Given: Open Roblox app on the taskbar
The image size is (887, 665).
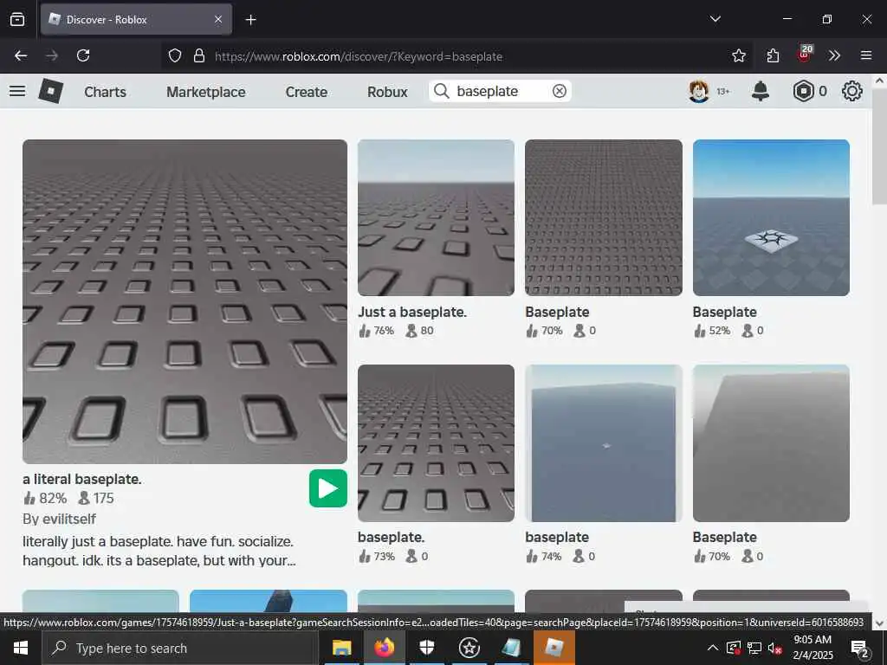Looking at the screenshot, I should click(x=554, y=648).
